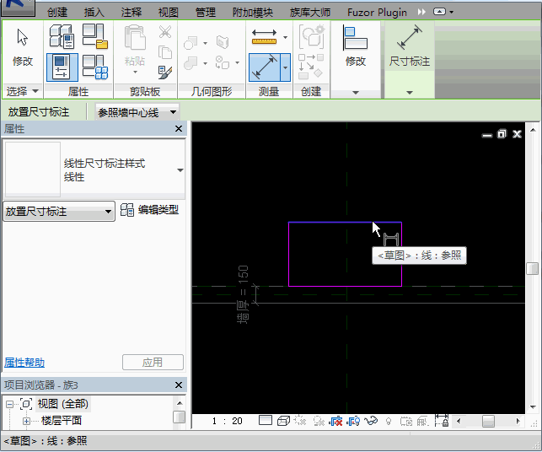Click the cut scissors icon in 剪贴板
542x452 pixels.
coord(165,34)
